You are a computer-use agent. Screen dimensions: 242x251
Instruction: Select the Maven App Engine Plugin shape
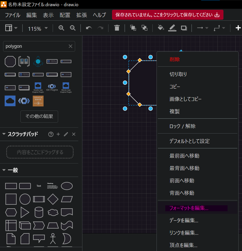coord(66,88)
